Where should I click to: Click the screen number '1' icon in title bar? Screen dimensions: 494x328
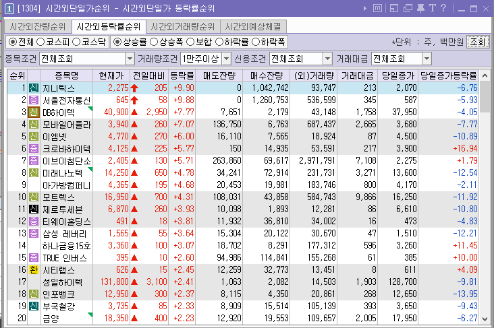(9, 9)
